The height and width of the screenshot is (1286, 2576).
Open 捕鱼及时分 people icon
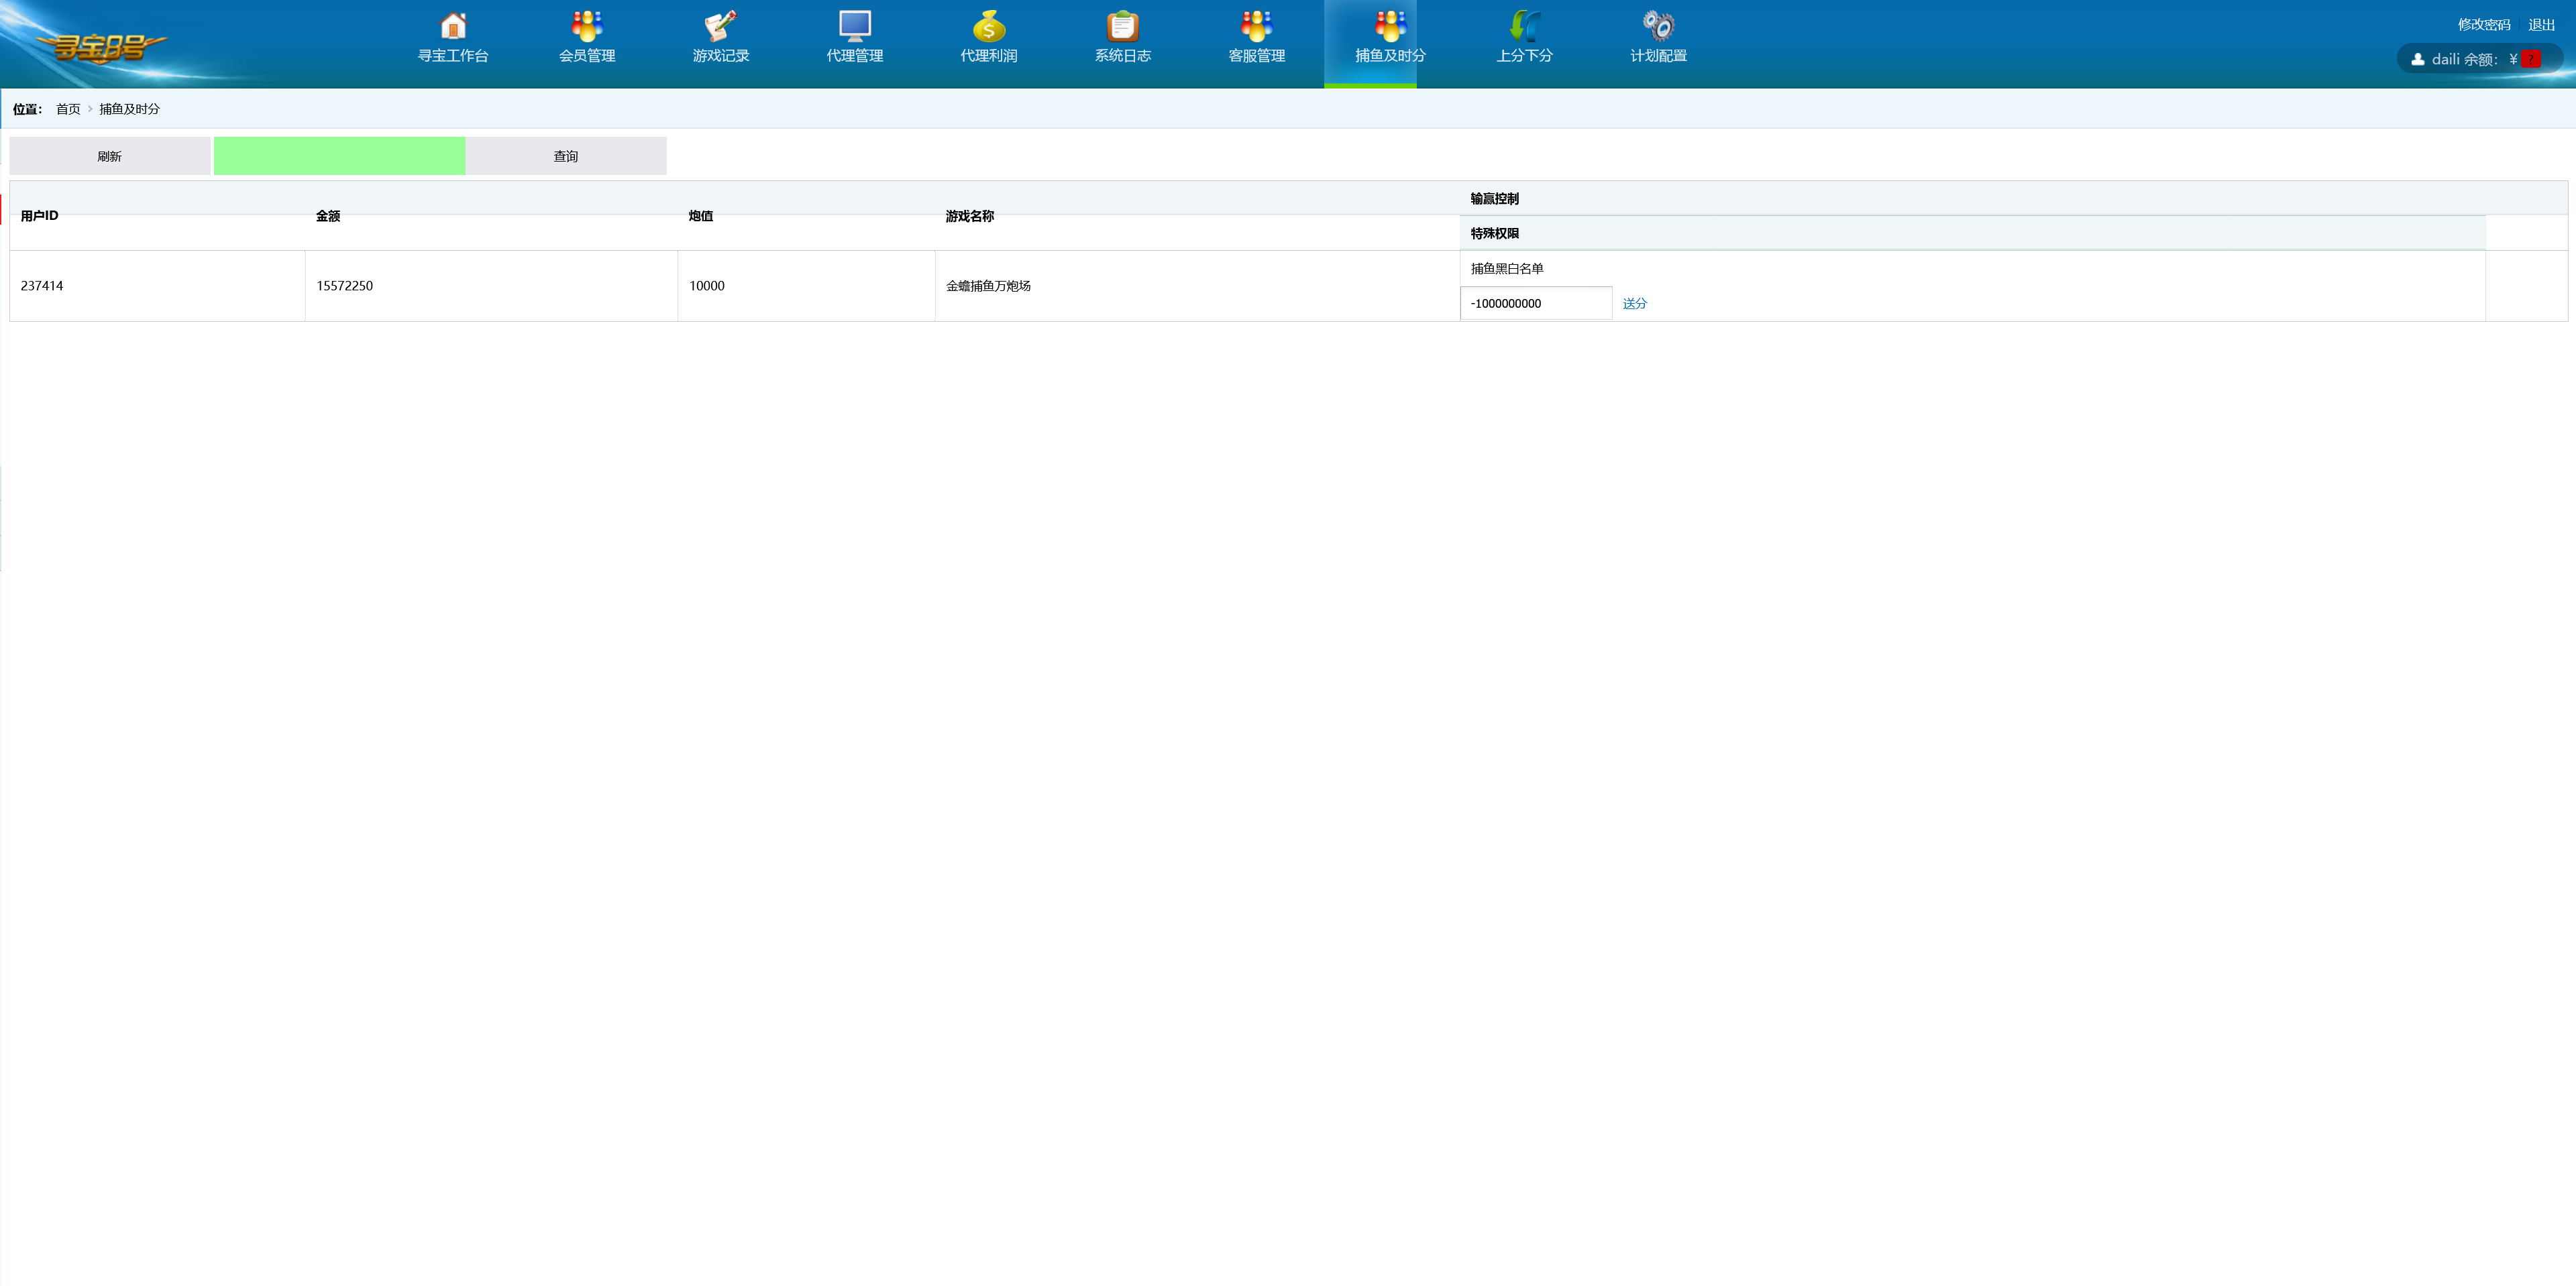[1390, 25]
